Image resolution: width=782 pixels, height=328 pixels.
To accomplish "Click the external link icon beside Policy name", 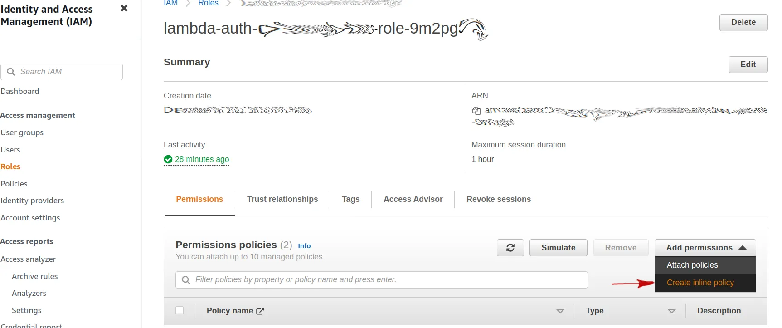I will click(260, 311).
